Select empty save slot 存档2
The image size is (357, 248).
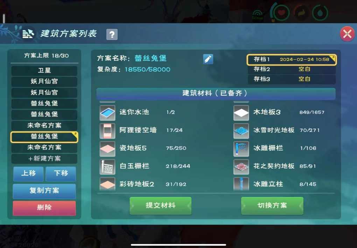292,69
